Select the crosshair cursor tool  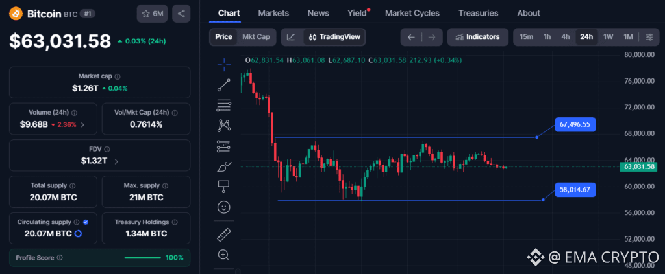tap(224, 64)
